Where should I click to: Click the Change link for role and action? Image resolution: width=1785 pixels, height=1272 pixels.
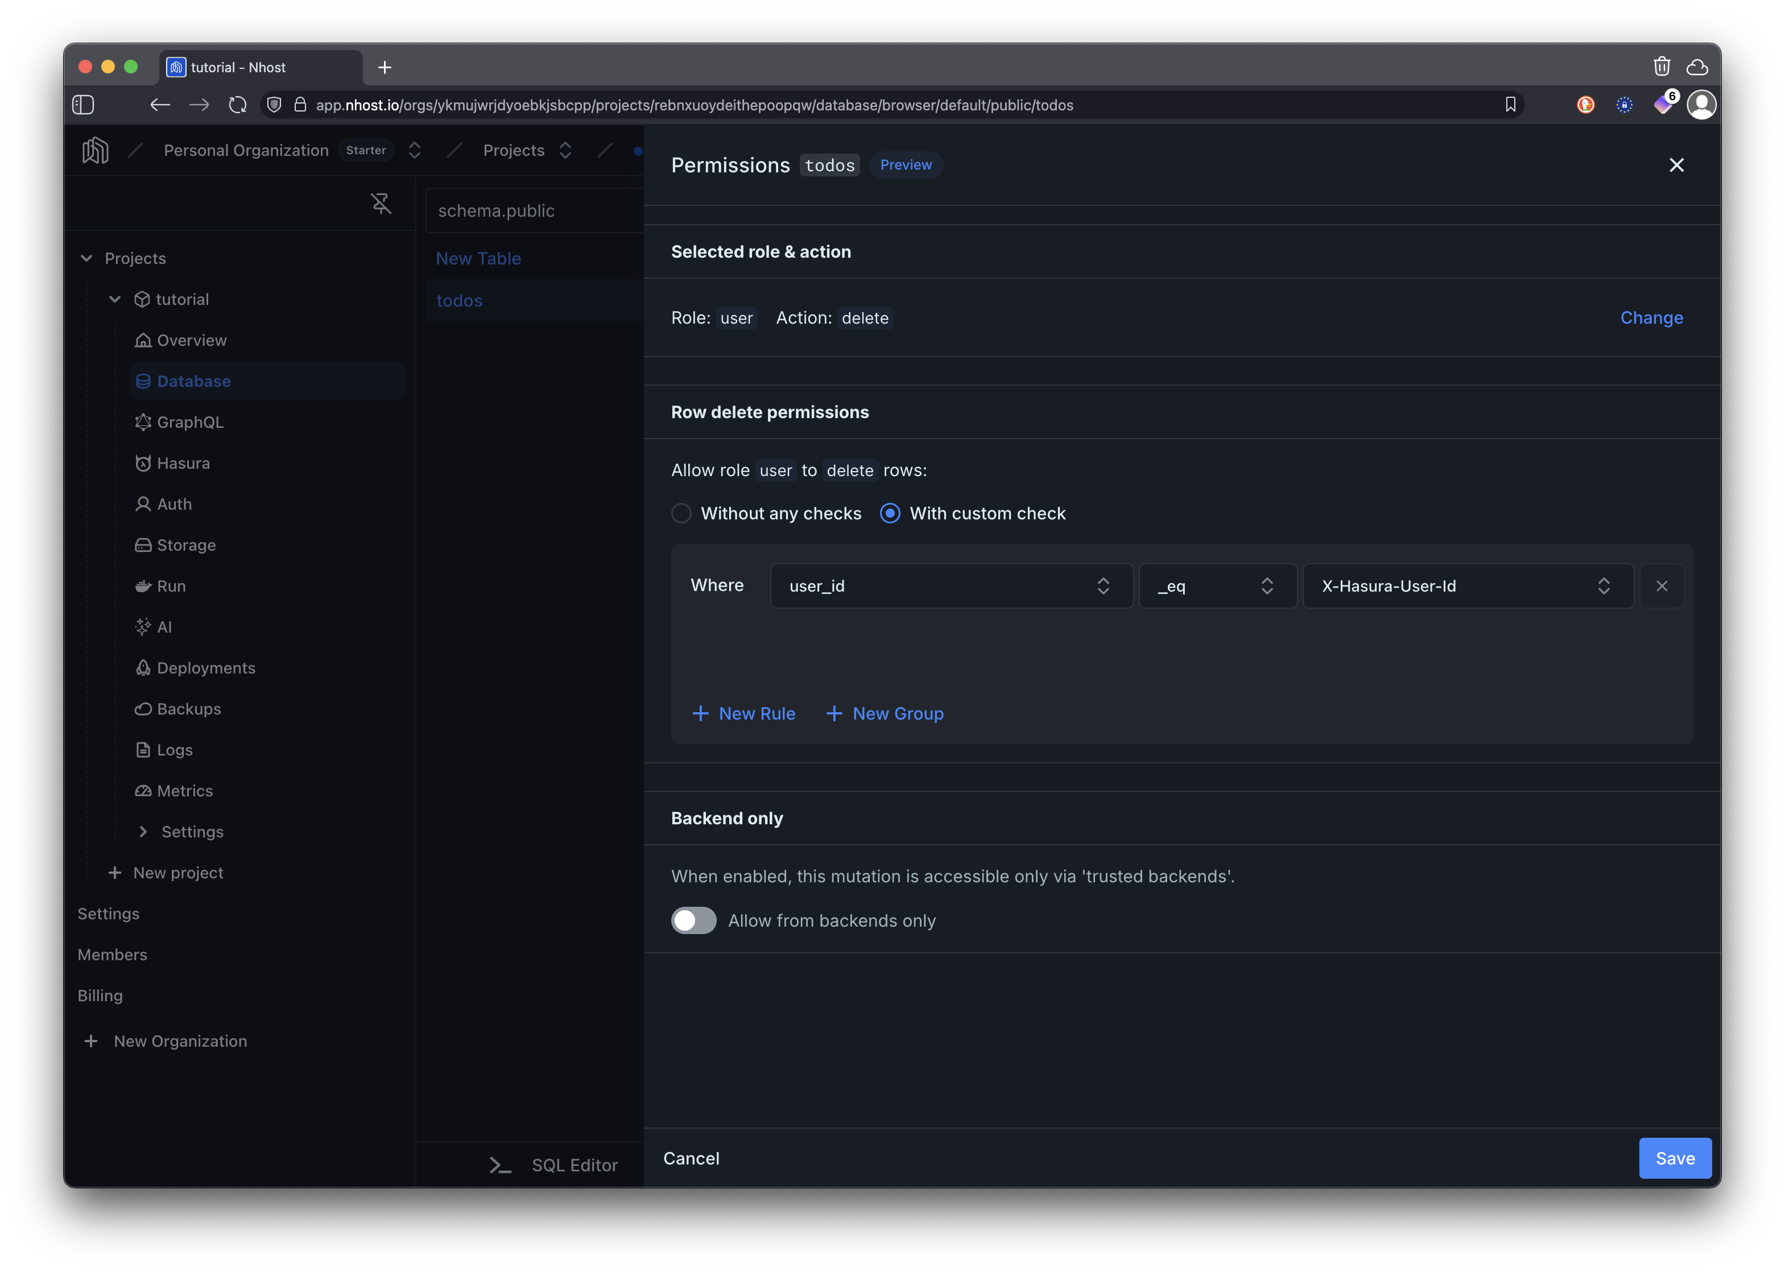point(1651,317)
